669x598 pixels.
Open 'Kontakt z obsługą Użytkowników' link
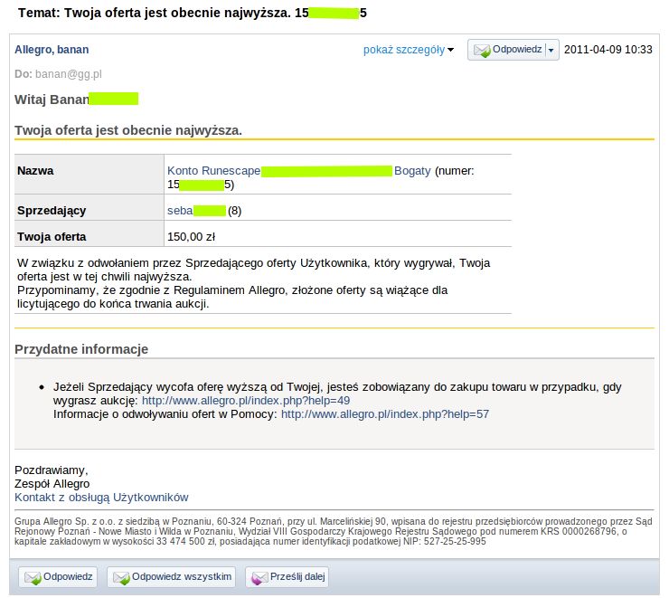[101, 498]
